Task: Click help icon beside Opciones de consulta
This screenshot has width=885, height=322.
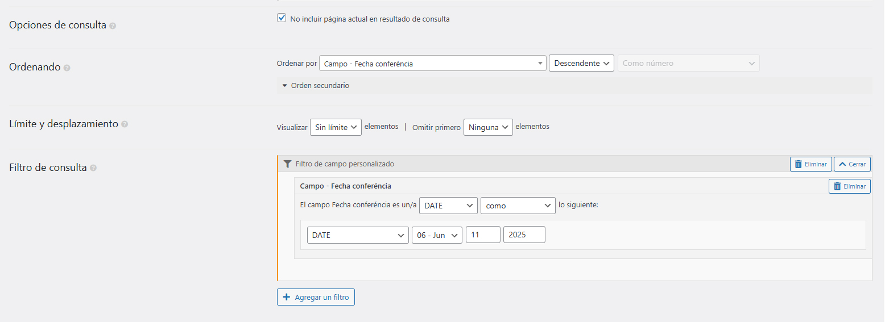Action: pyautogui.click(x=113, y=26)
